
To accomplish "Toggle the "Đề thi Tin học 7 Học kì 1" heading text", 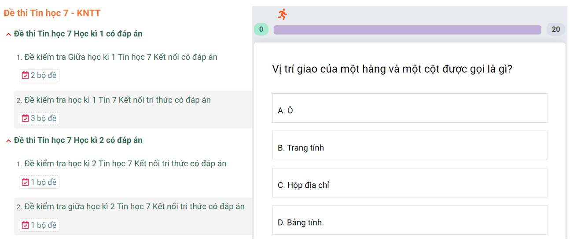I will (x=78, y=34).
